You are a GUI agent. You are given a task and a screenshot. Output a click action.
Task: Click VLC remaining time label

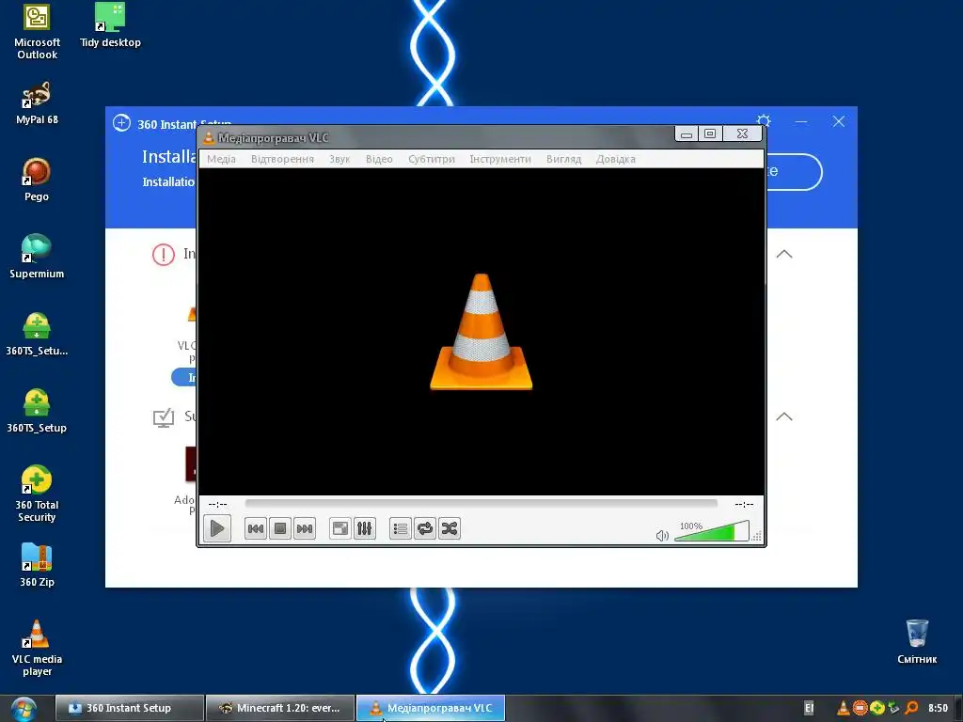tap(744, 504)
